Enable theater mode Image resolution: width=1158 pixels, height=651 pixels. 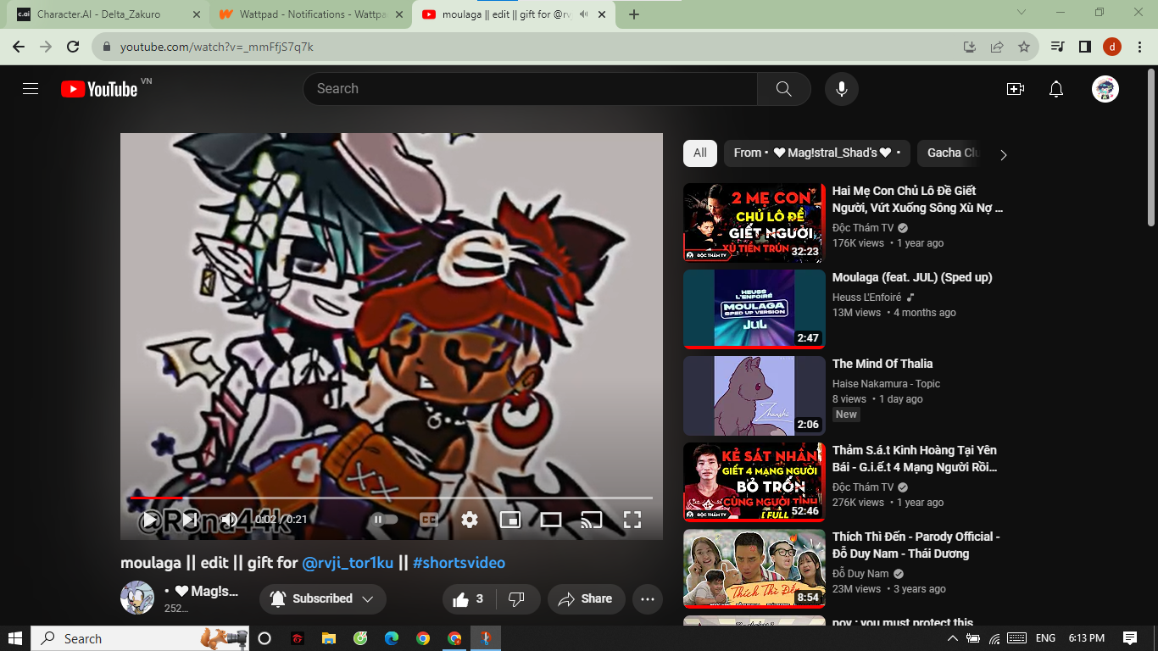(x=551, y=520)
